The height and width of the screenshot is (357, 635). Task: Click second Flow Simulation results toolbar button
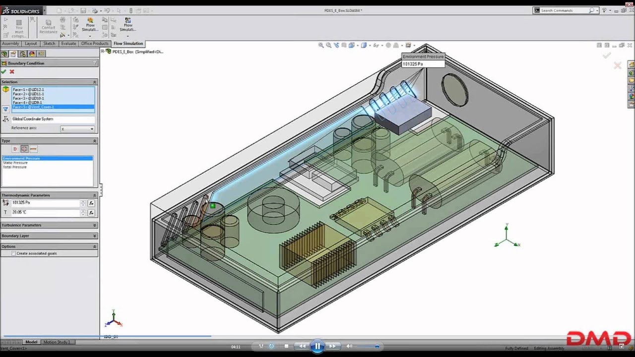(127, 25)
